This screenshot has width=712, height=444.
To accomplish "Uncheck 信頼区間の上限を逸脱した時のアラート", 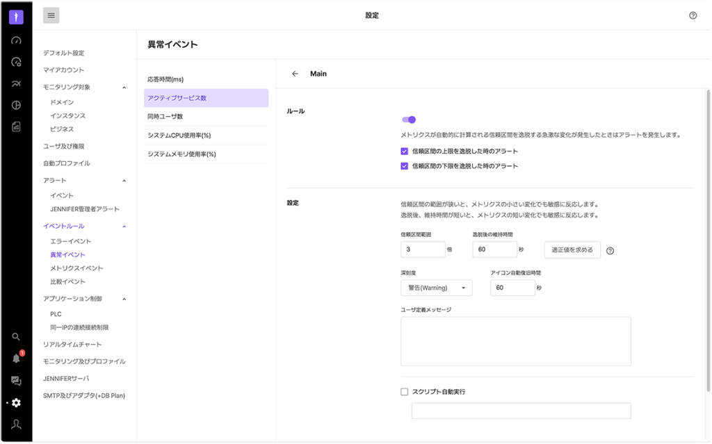I will click(x=405, y=151).
